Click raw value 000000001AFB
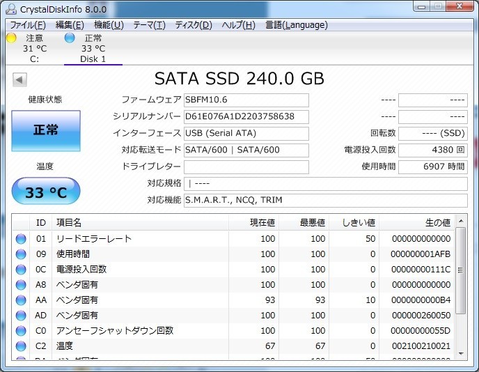 click(421, 254)
